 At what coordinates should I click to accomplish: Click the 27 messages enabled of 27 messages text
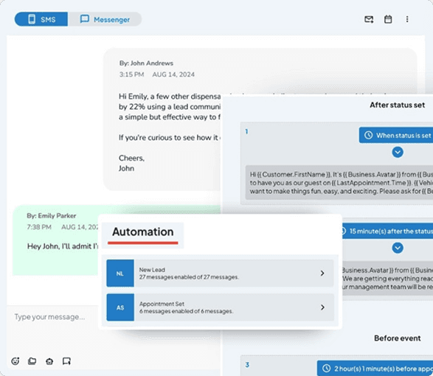(189, 277)
